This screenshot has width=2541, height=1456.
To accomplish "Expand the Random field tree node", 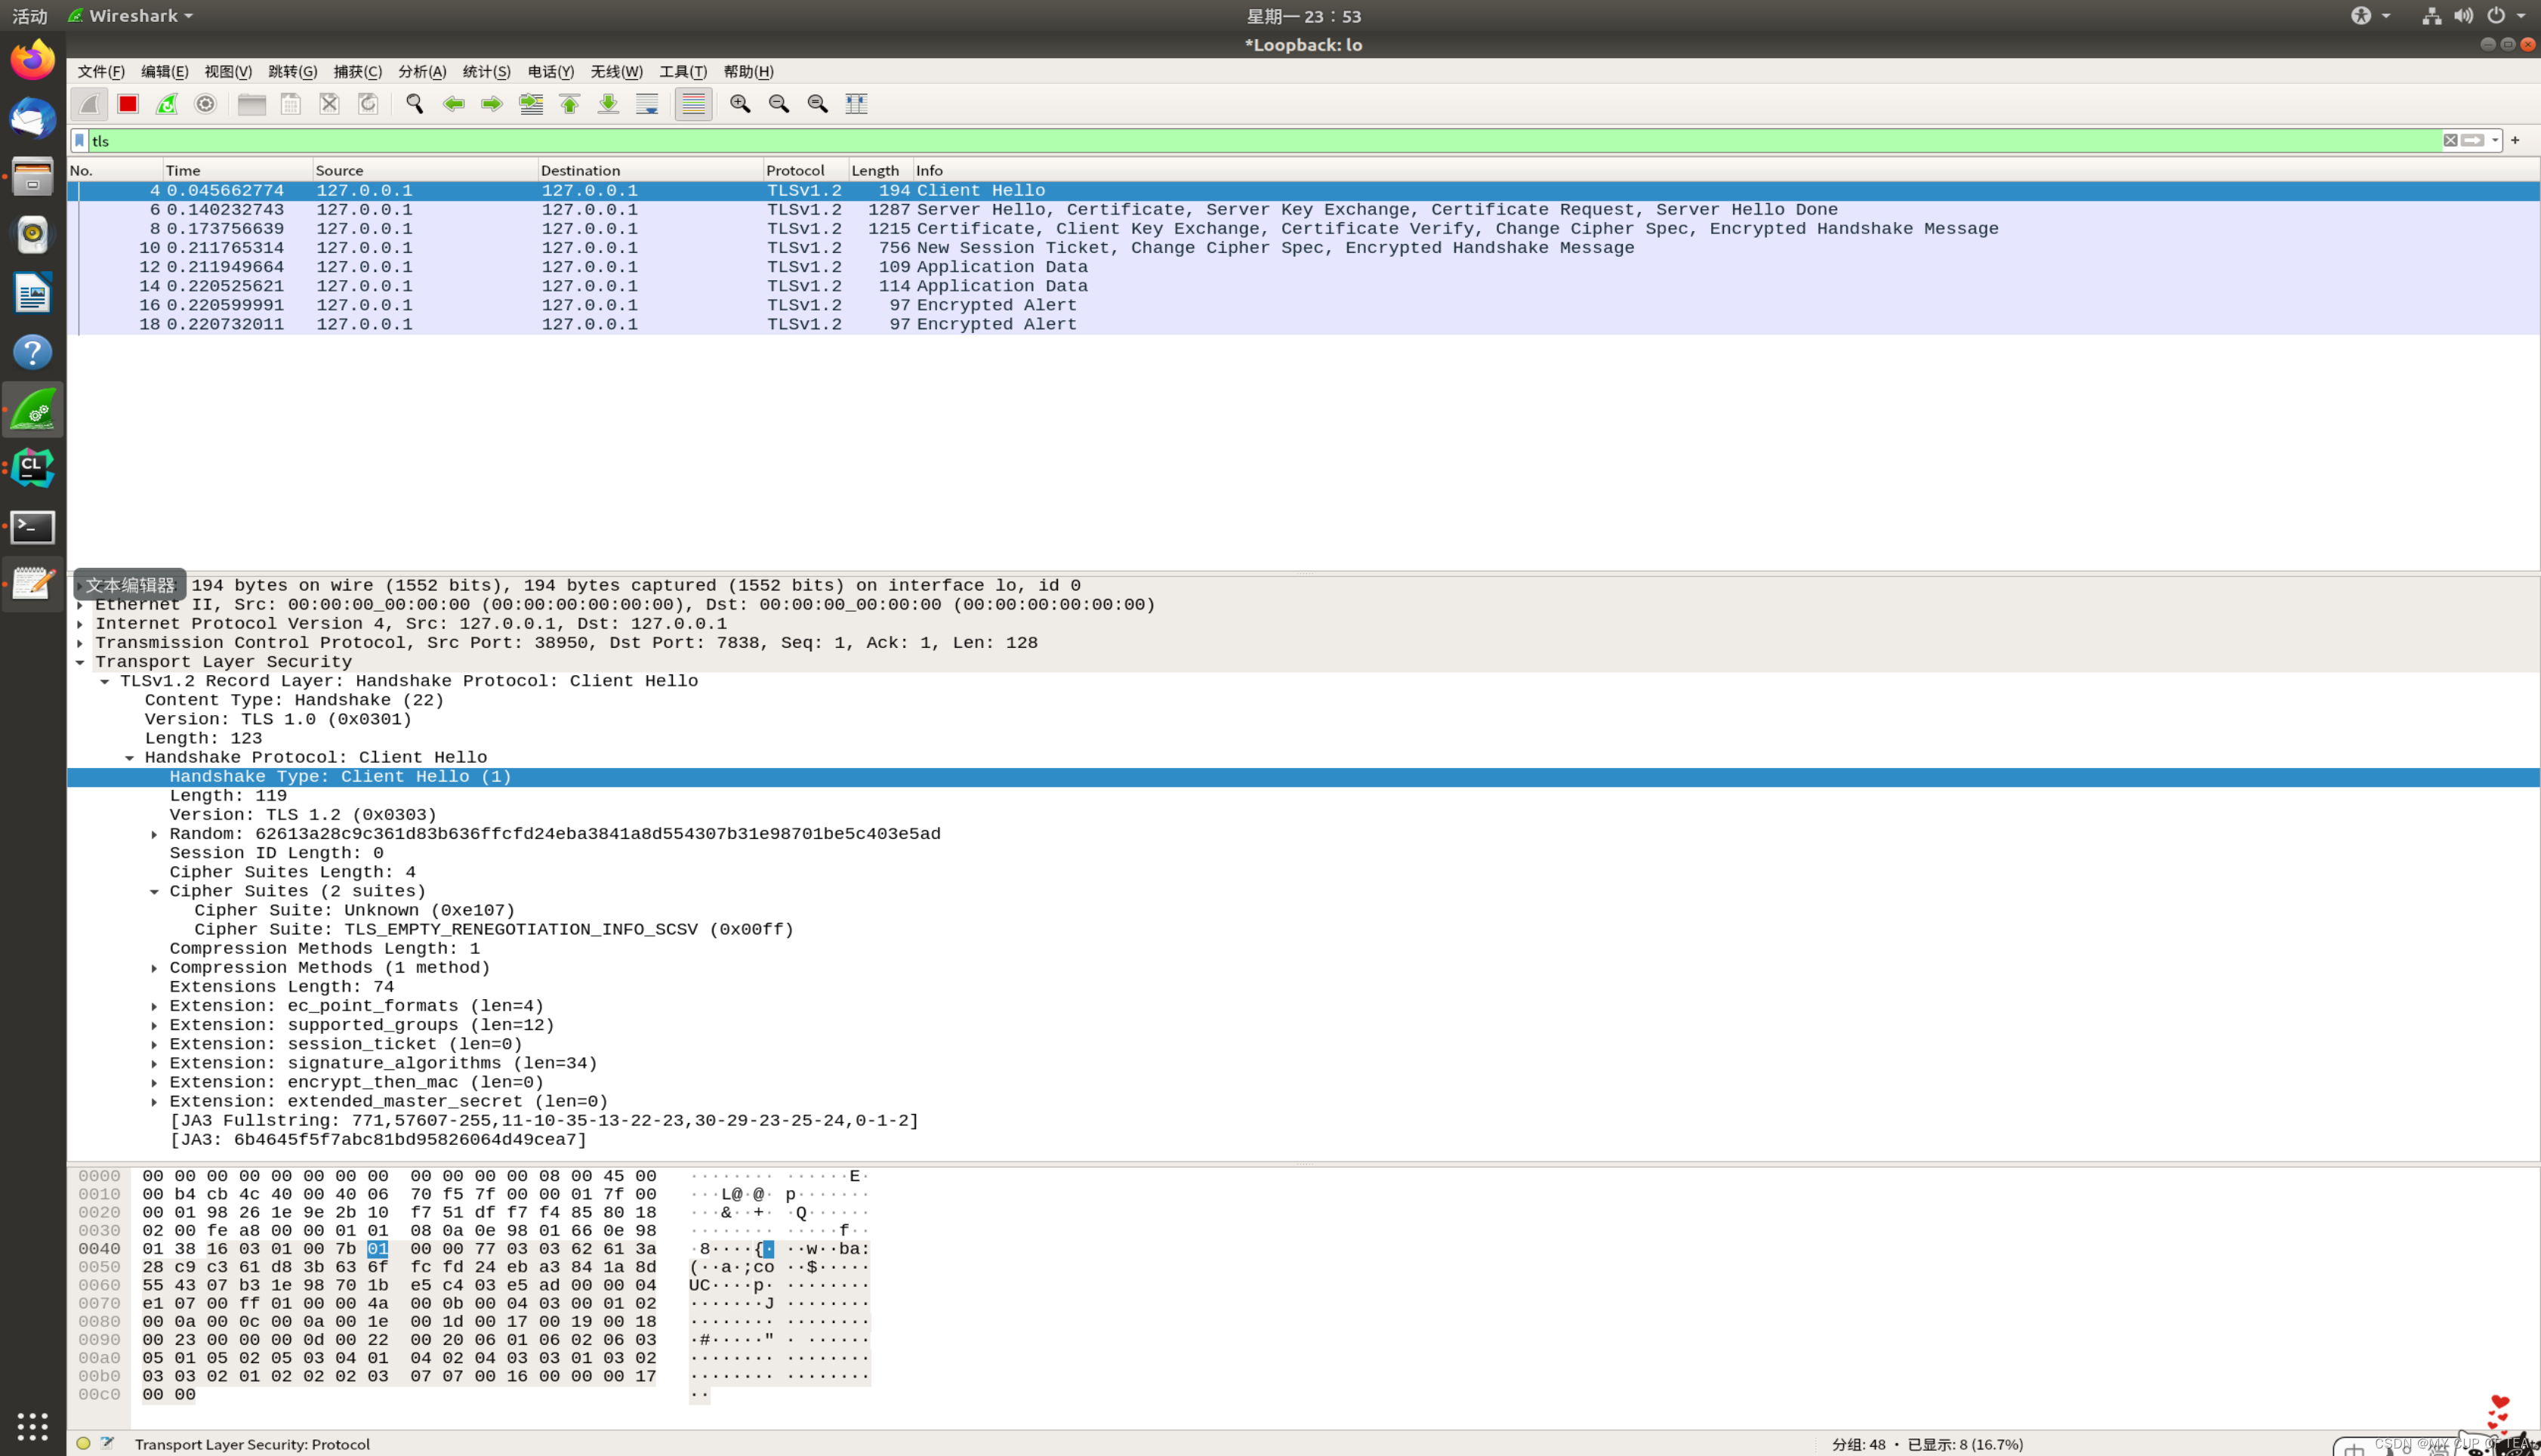I will (x=154, y=834).
